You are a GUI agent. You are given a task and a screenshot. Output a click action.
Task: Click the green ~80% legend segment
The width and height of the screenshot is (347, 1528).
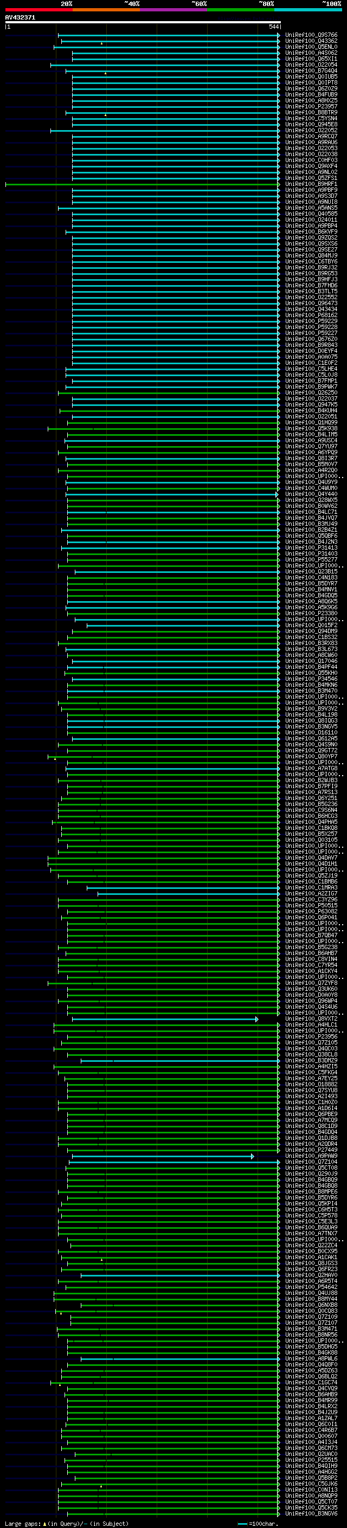pyautogui.click(x=240, y=10)
